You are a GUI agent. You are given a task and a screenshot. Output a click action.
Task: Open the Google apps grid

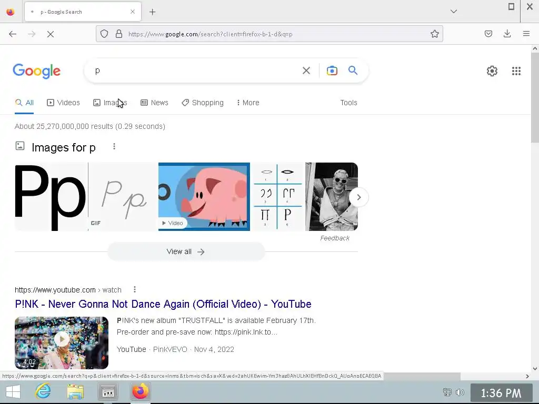pyautogui.click(x=516, y=71)
